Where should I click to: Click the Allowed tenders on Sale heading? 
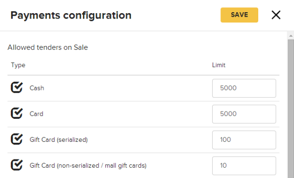pyautogui.click(x=48, y=47)
